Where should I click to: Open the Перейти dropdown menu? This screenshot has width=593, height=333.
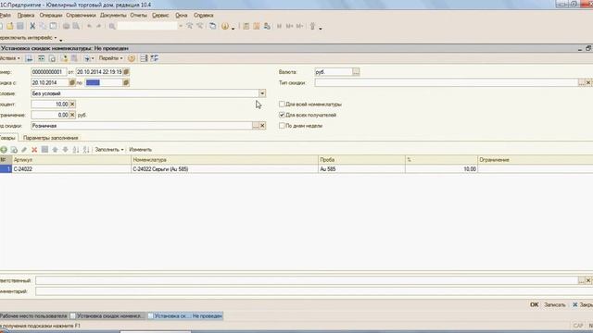pyautogui.click(x=110, y=58)
